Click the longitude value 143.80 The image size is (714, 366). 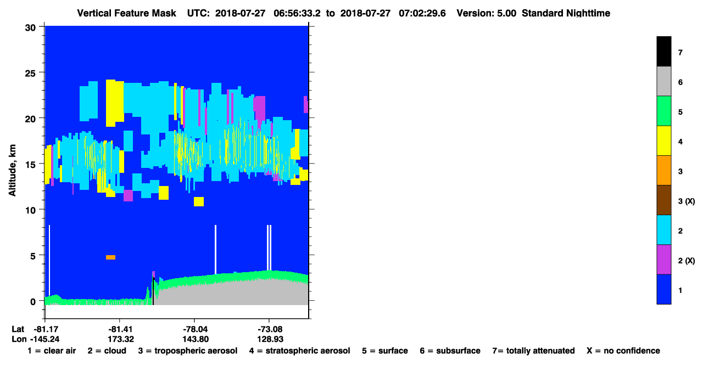[x=196, y=339]
